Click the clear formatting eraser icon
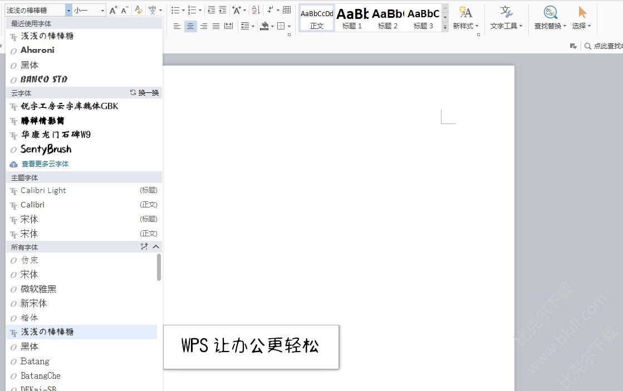 [x=138, y=10]
